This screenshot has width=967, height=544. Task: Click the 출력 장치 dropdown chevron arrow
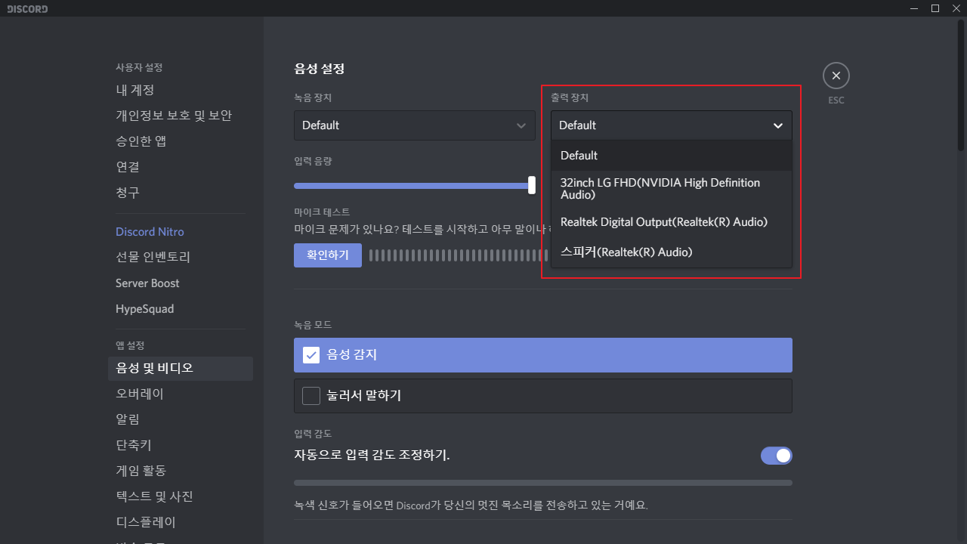tap(778, 125)
